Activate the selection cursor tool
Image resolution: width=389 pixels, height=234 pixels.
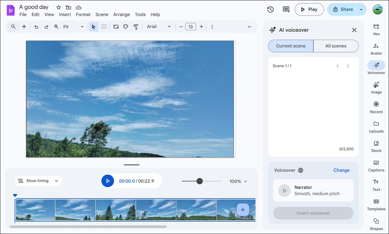point(94,27)
